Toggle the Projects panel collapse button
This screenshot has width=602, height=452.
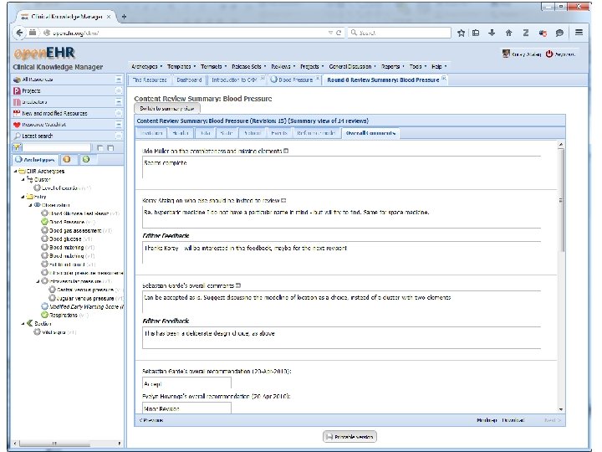(x=119, y=90)
